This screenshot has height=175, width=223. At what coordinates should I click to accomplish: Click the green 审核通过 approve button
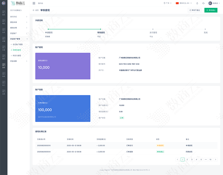point(211,10)
